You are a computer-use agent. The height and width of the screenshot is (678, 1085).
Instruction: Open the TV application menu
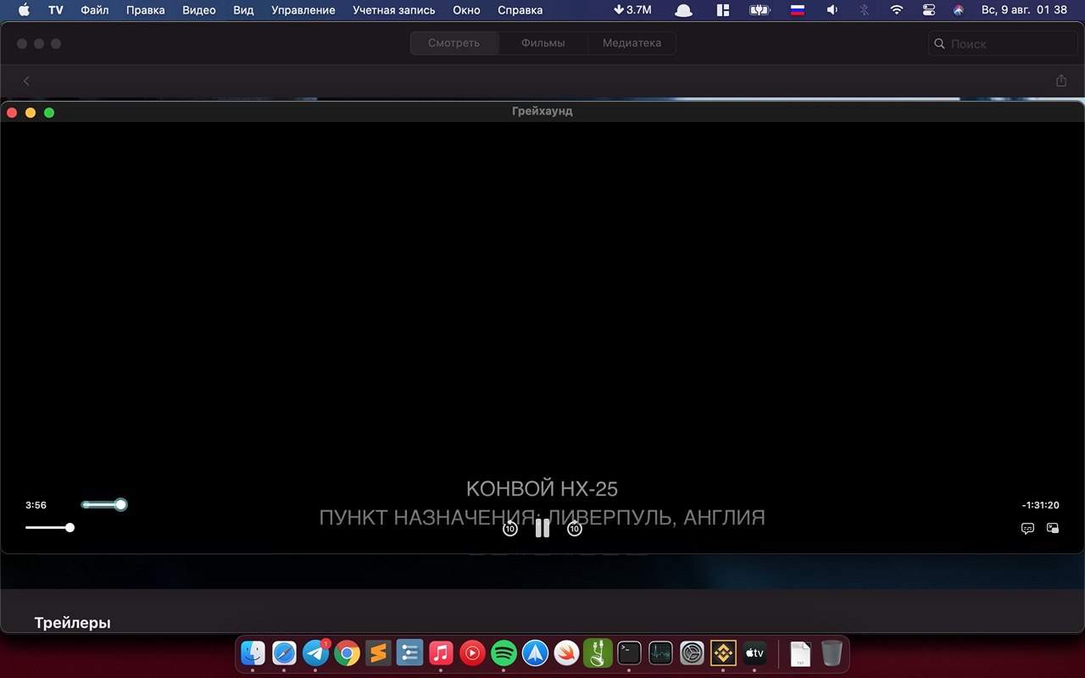[56, 10]
